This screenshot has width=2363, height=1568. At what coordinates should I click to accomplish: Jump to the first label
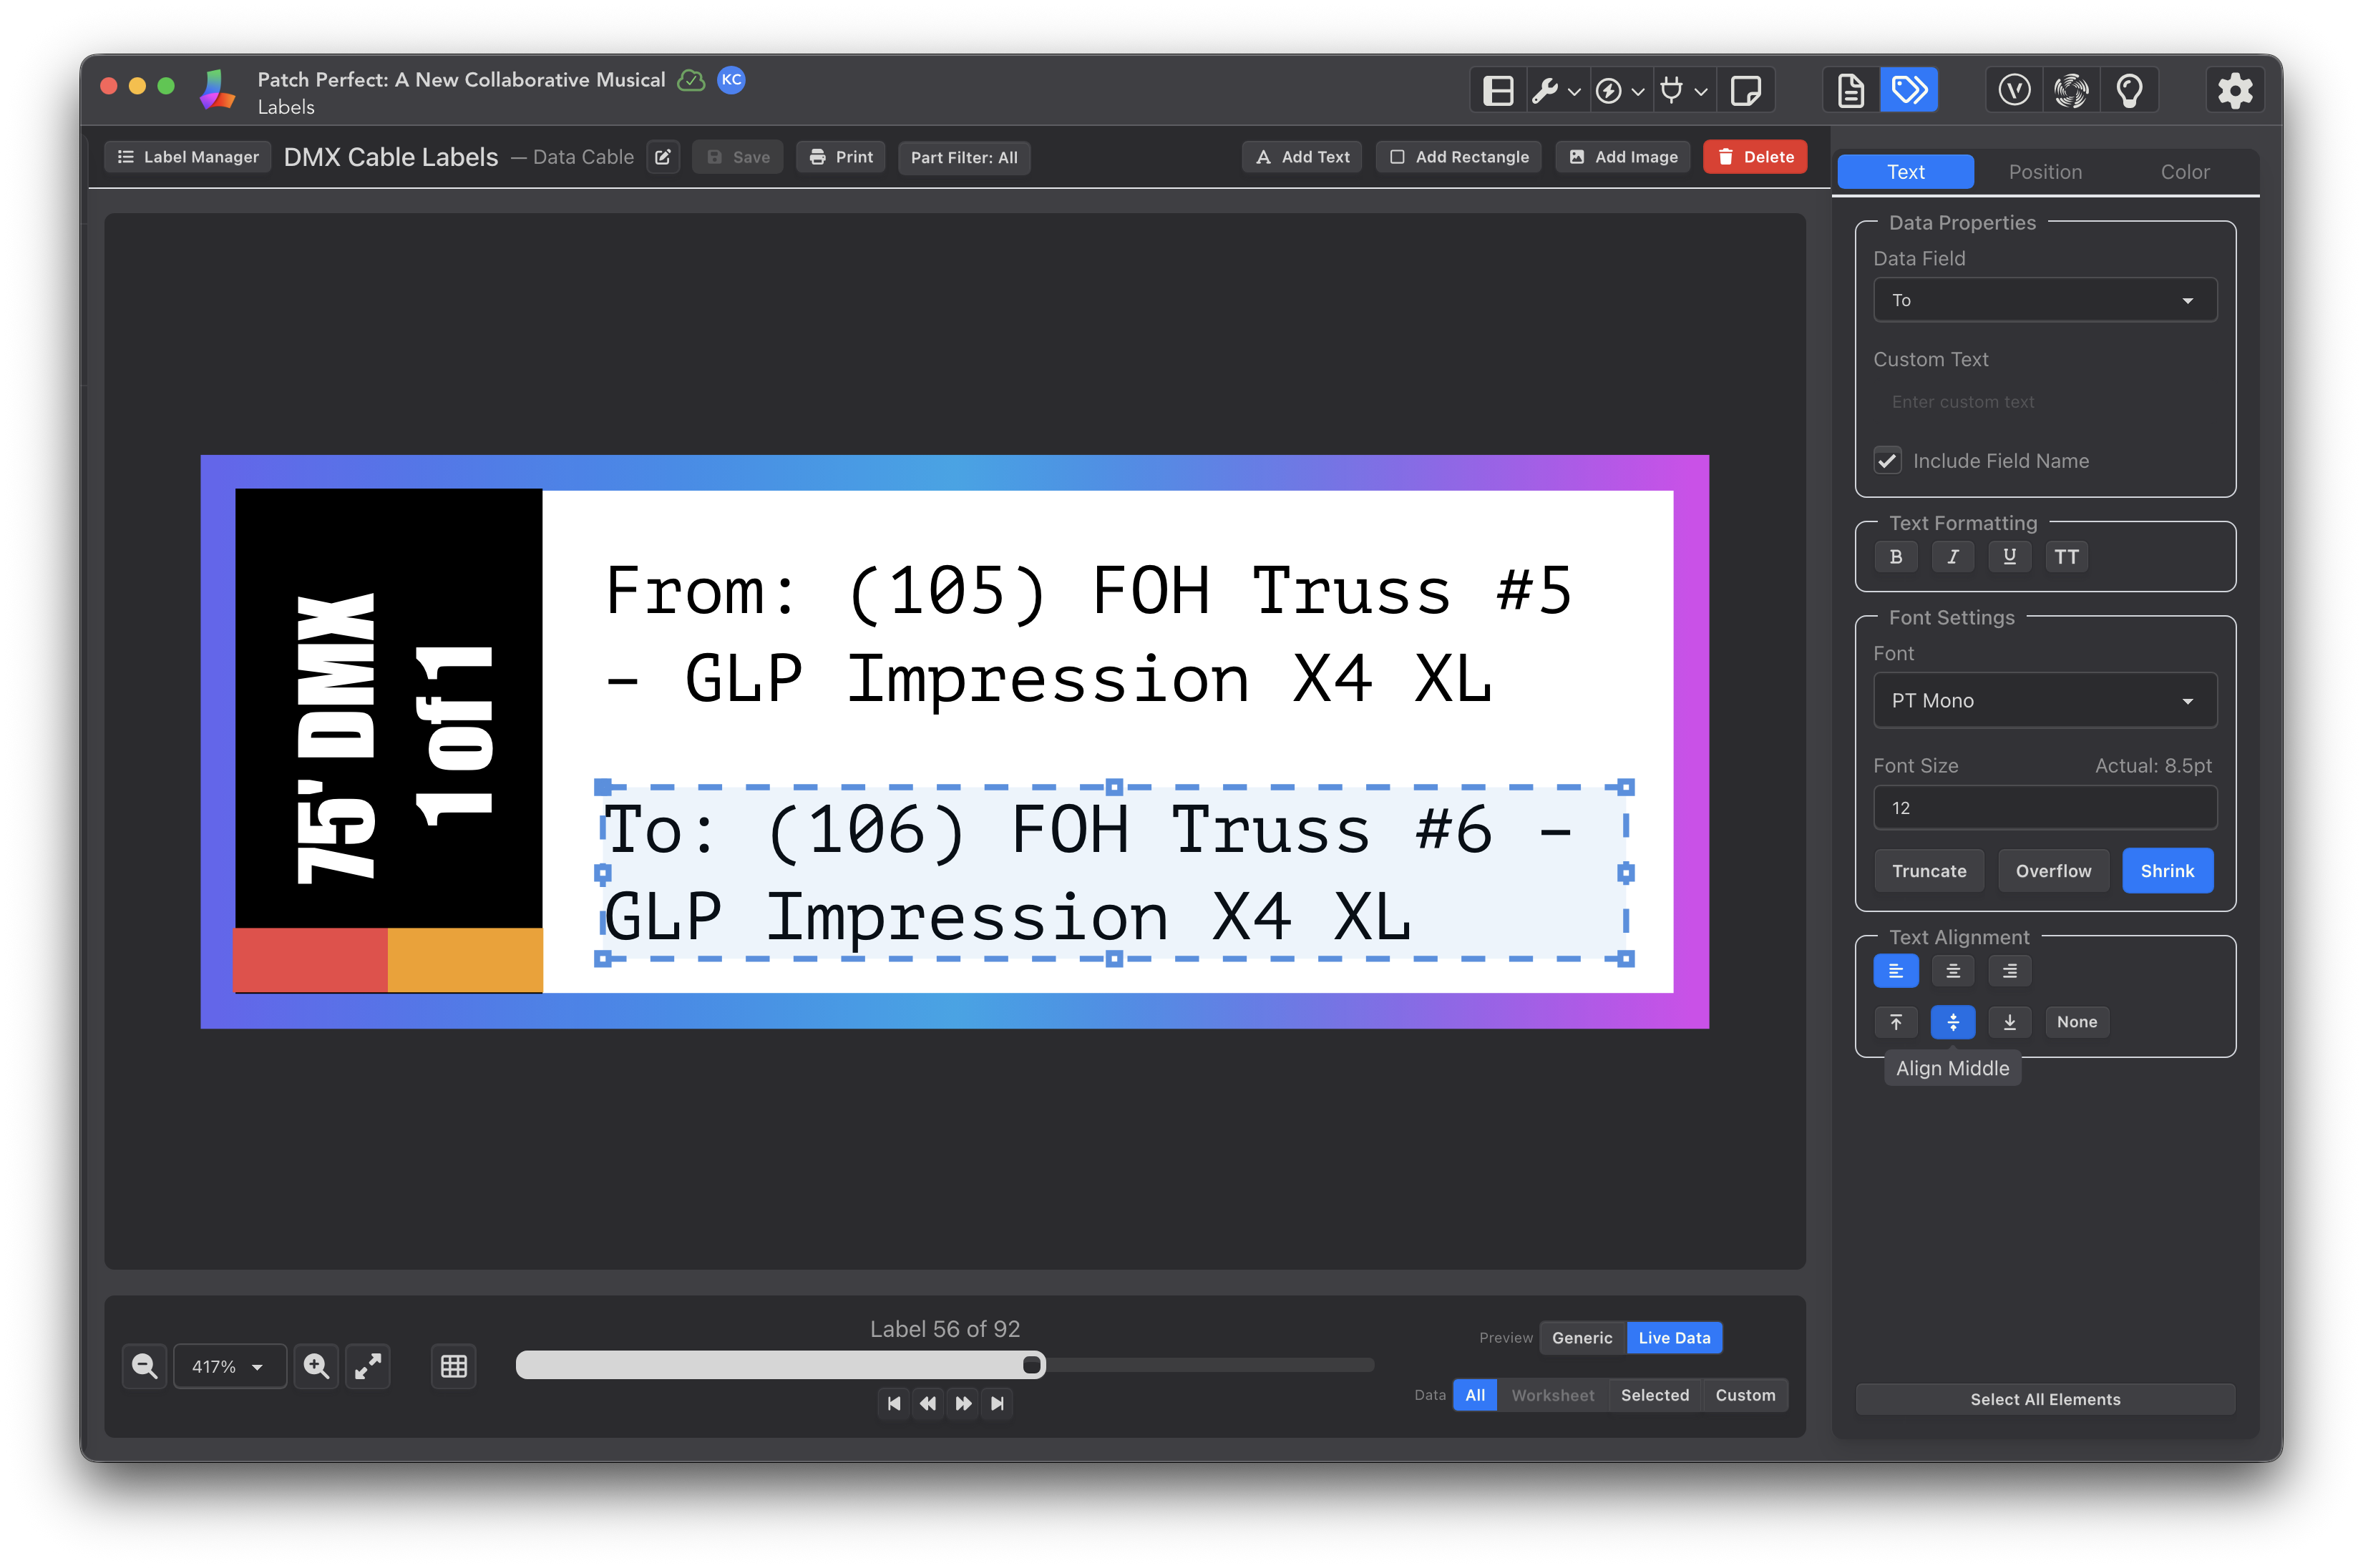coord(895,1403)
